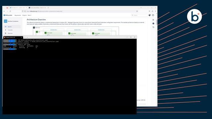The width and height of the screenshot is (212, 119).
Task: Click the 'molecule-0' pod row in terminal
Action: 20,48
